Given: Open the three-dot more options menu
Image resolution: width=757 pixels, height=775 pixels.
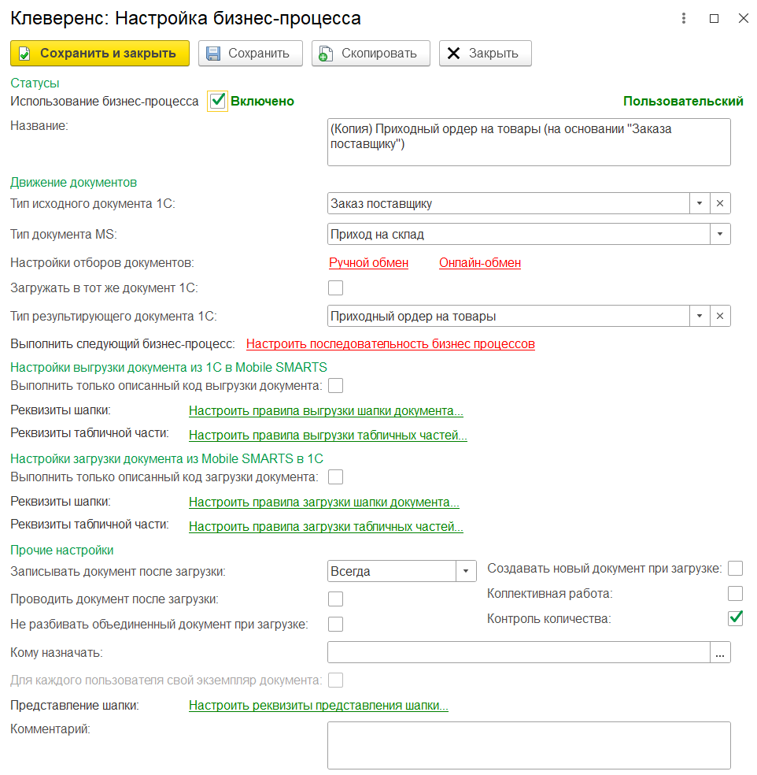Looking at the screenshot, I should click(684, 18).
